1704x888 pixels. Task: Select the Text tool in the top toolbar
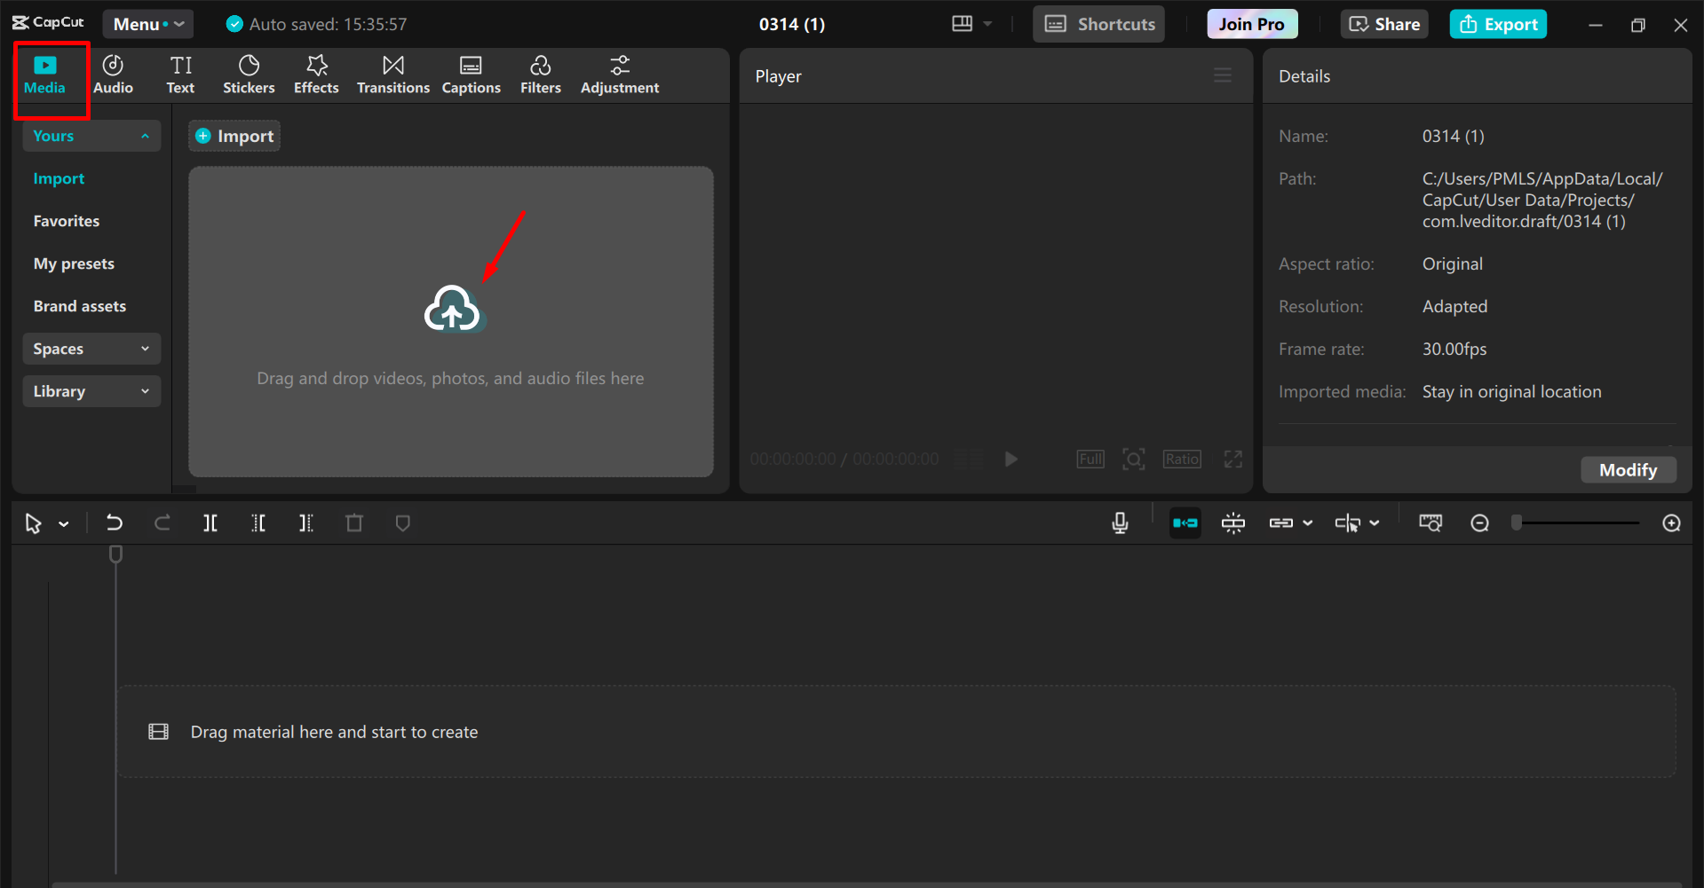(180, 74)
